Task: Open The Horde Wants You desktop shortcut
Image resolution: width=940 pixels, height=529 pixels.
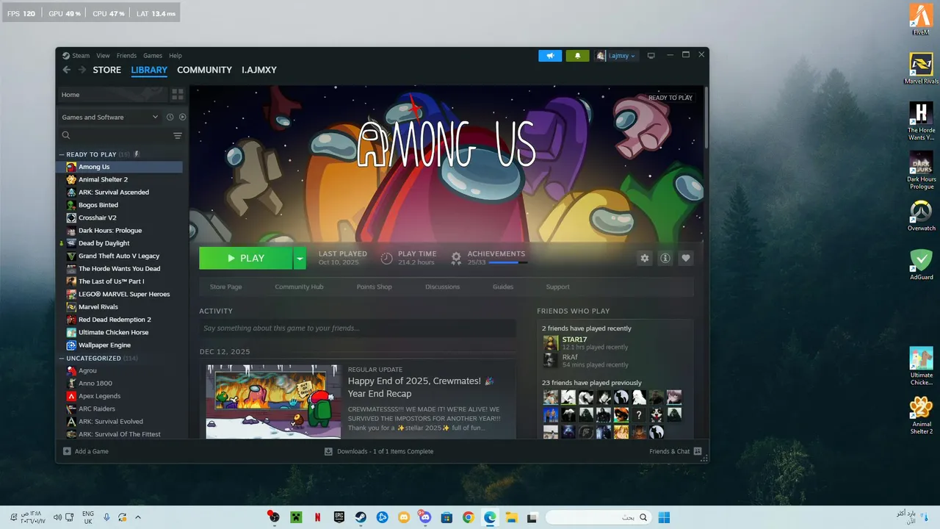Action: (921, 121)
